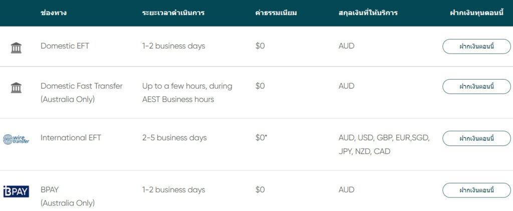Screen dimensions: 513x211
Task: Click the multi-currency list AUD, USD, GBP
Action: pos(384,144)
